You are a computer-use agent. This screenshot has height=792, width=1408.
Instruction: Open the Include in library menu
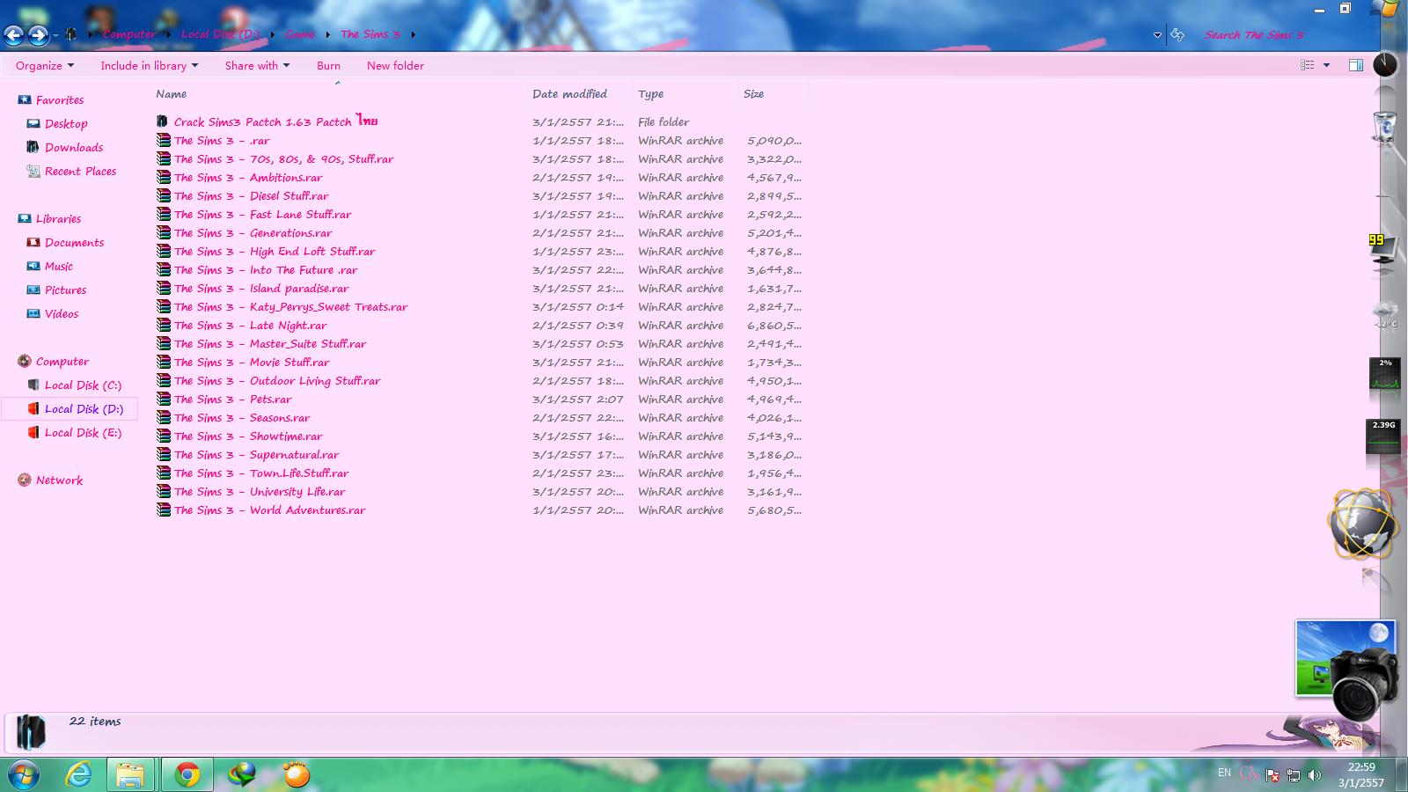click(149, 65)
